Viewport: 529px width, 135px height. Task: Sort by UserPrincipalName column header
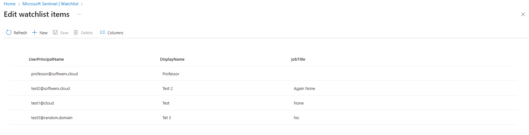(x=46, y=59)
